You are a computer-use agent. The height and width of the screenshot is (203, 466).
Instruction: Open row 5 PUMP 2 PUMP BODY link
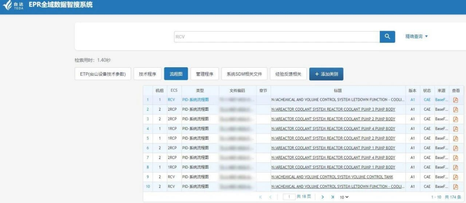point(333,138)
